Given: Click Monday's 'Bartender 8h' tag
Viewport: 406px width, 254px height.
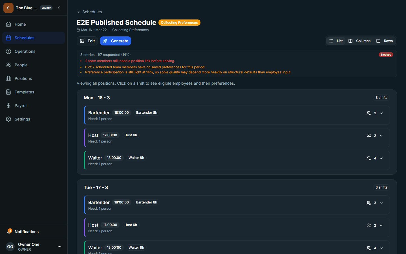Looking at the screenshot, I should pyautogui.click(x=147, y=113).
